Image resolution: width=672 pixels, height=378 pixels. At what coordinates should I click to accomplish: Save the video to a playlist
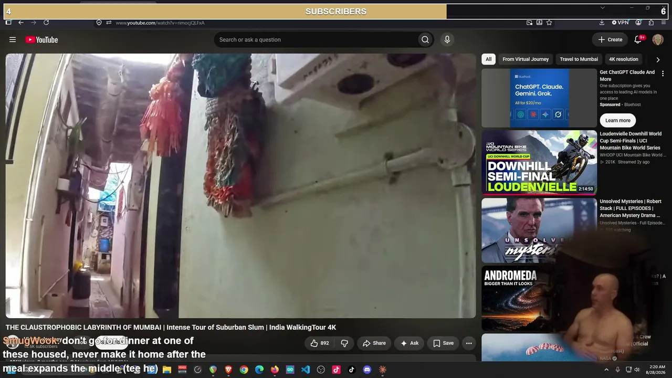[x=444, y=343]
